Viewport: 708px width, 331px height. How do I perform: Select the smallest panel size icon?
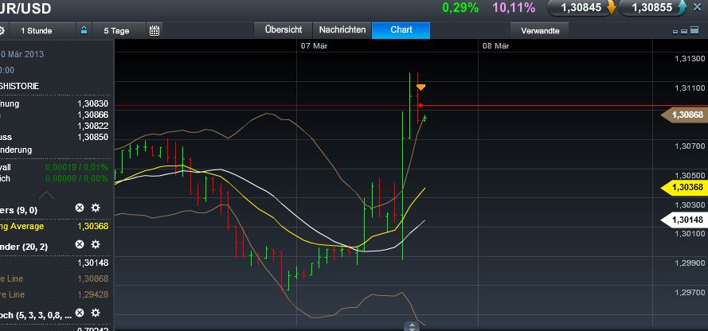(x=675, y=32)
